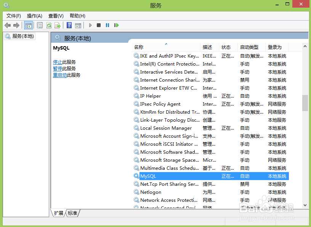Click the Start Service play icon

pyautogui.click(x=90, y=25)
